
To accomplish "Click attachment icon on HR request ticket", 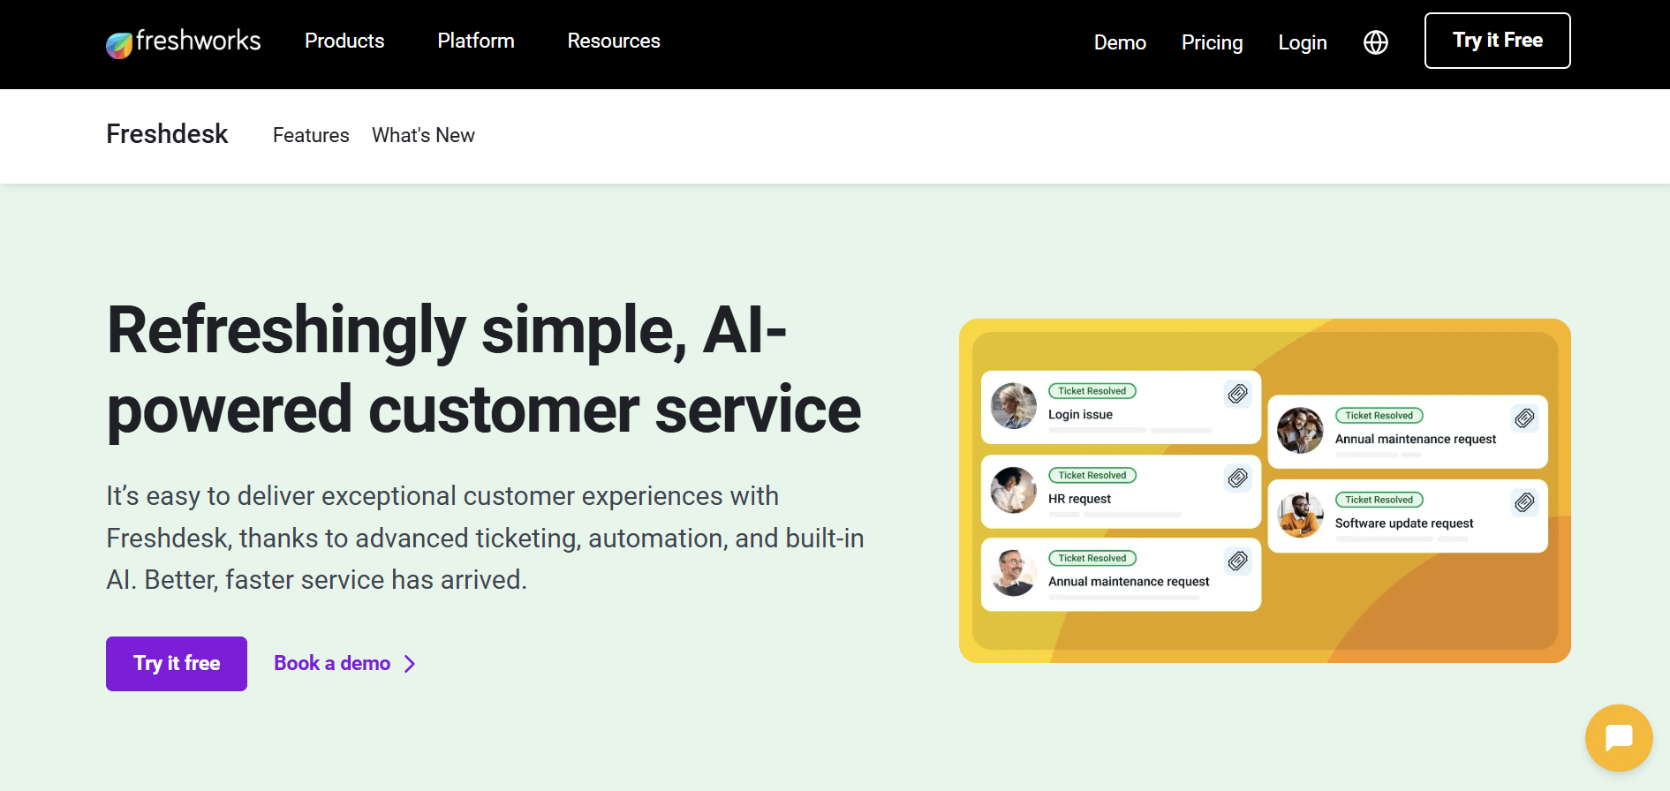I will click(1238, 478).
